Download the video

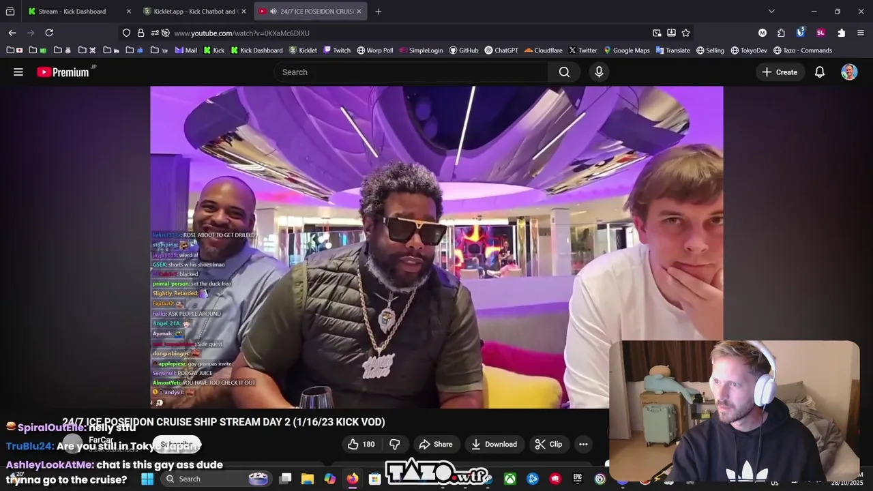click(494, 444)
